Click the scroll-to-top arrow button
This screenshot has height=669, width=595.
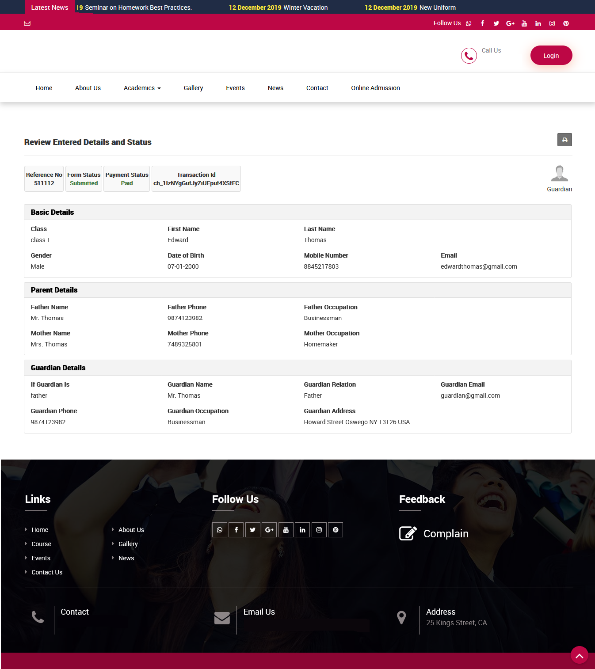[580, 655]
